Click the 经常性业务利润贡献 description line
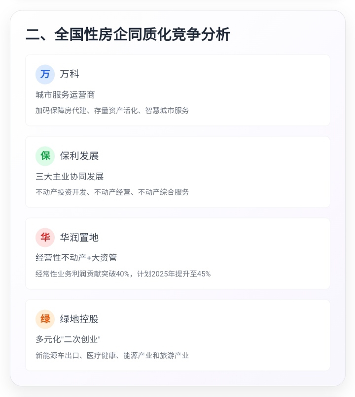Image resolution: width=355 pixels, height=397 pixels. [123, 274]
